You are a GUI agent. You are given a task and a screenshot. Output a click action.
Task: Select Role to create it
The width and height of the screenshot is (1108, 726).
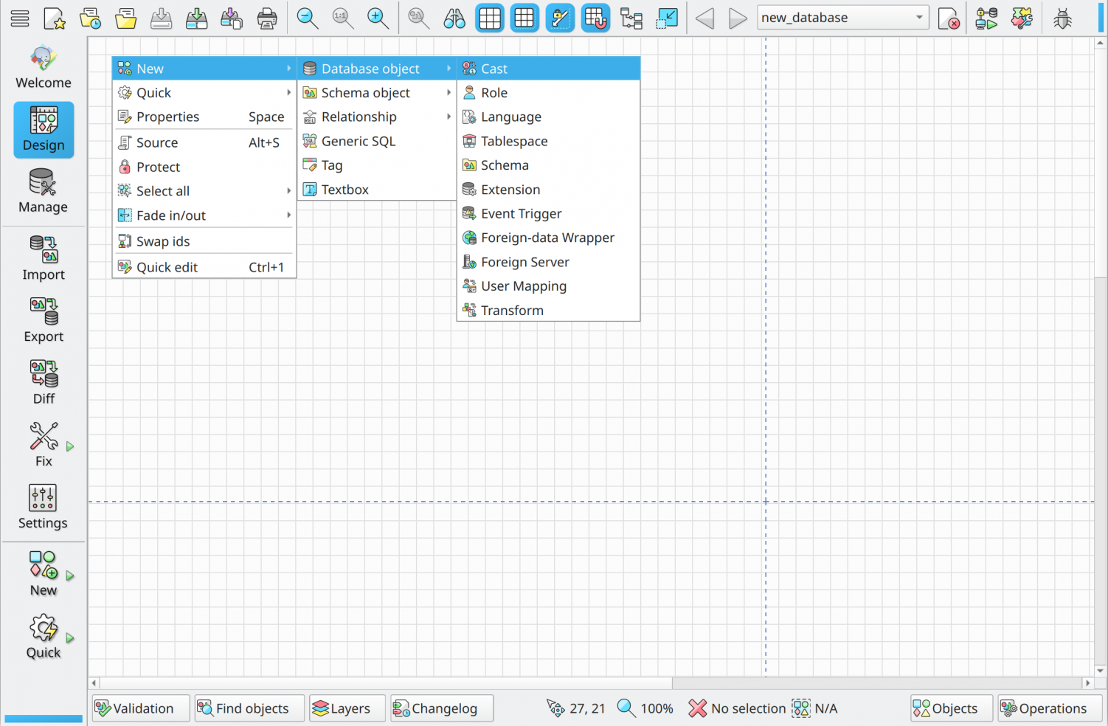[x=549, y=93]
